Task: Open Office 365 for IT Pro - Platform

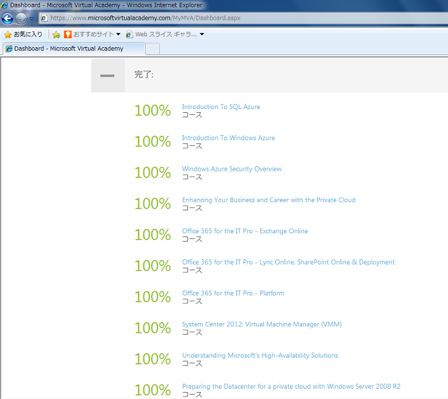Action: (233, 293)
